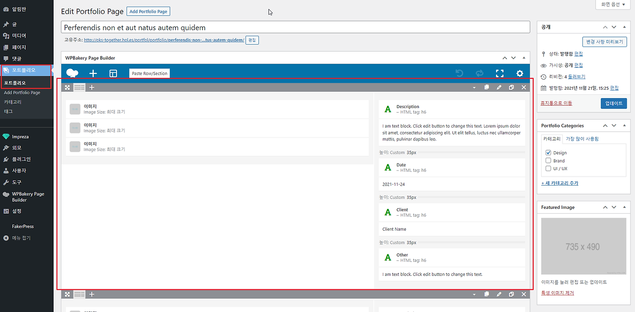
Task: Open the 화면 옵션 screen options dropdown
Action: pos(613,4)
